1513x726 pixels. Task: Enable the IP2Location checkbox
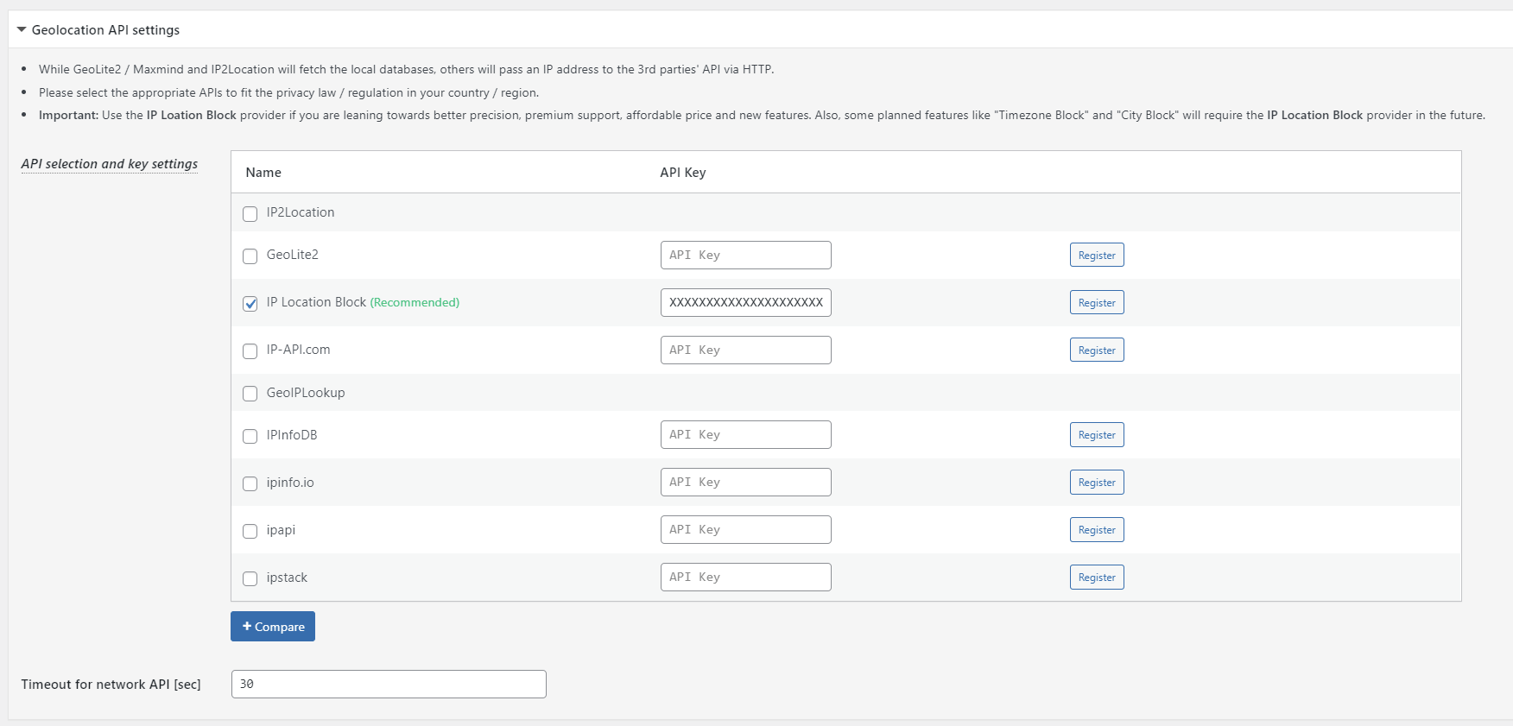[x=250, y=213]
